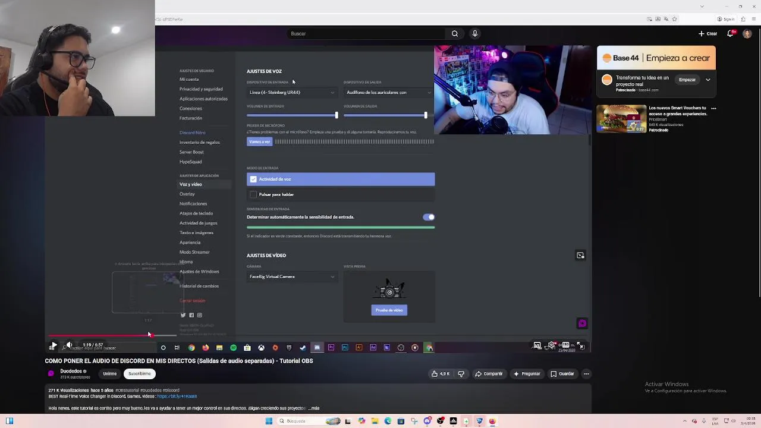
Task: Open Atajos de teclado section
Action: 196,213
